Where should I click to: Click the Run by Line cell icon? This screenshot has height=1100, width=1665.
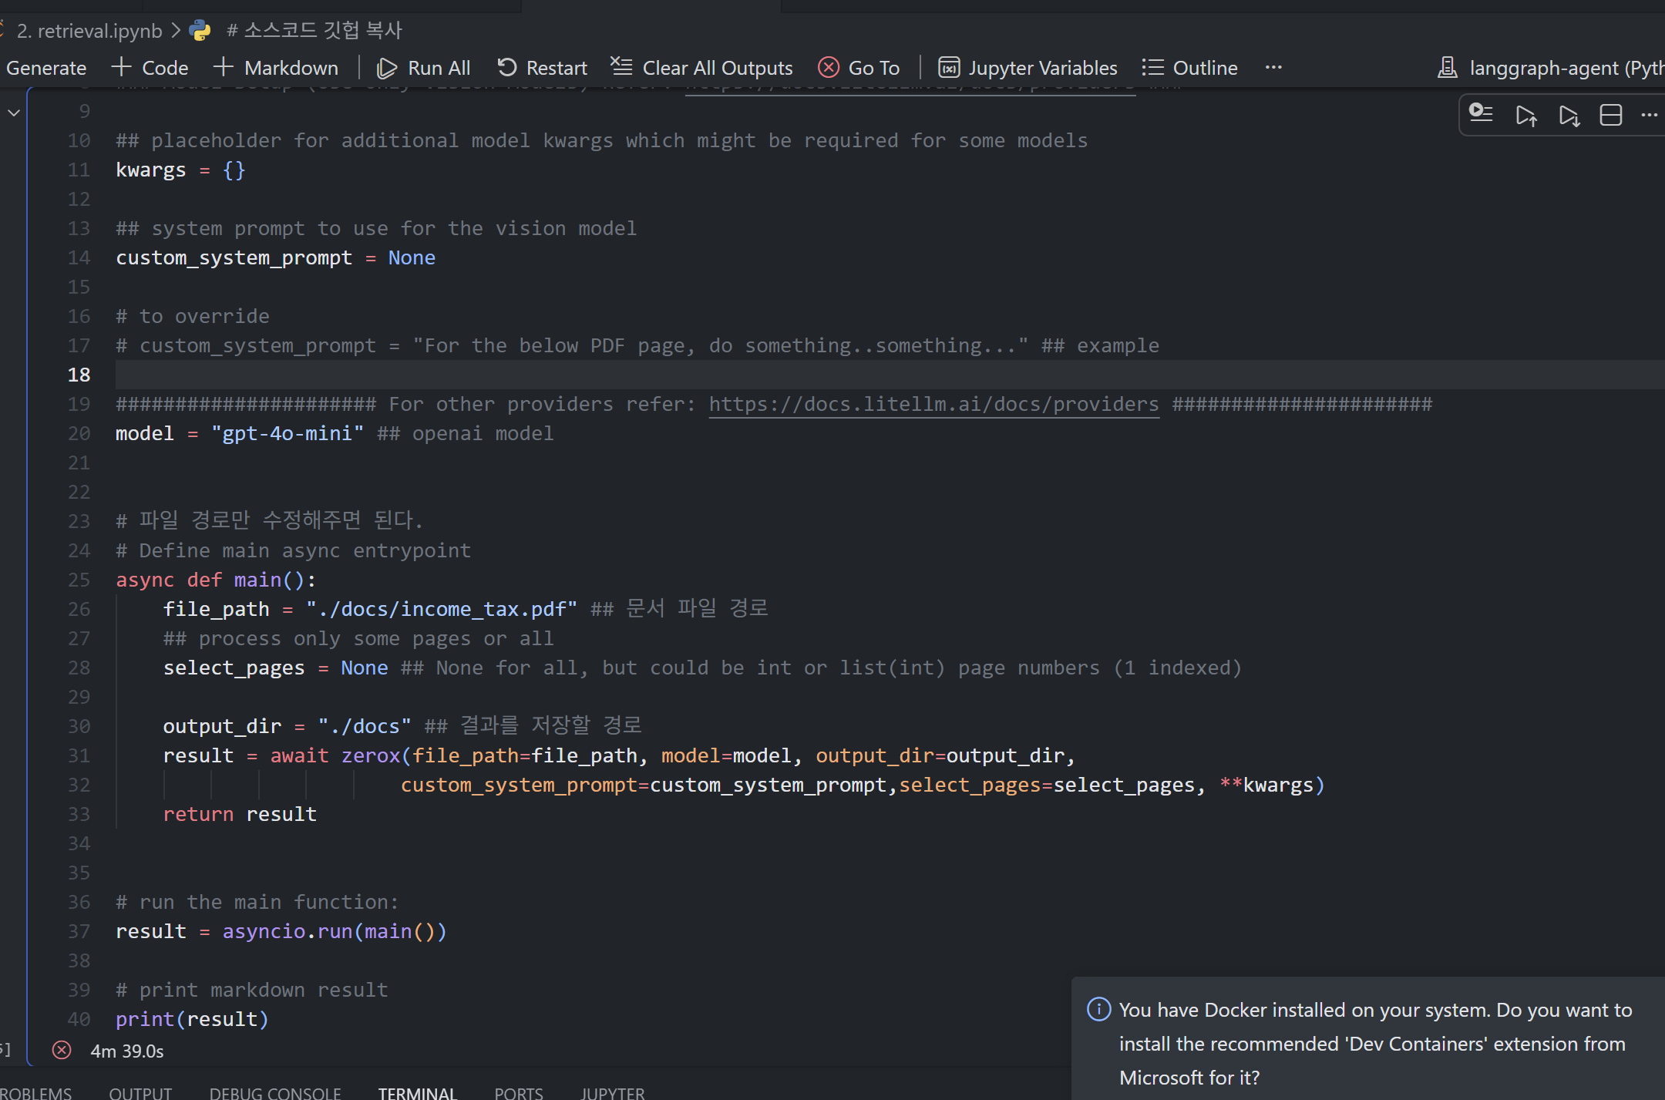click(x=1481, y=114)
